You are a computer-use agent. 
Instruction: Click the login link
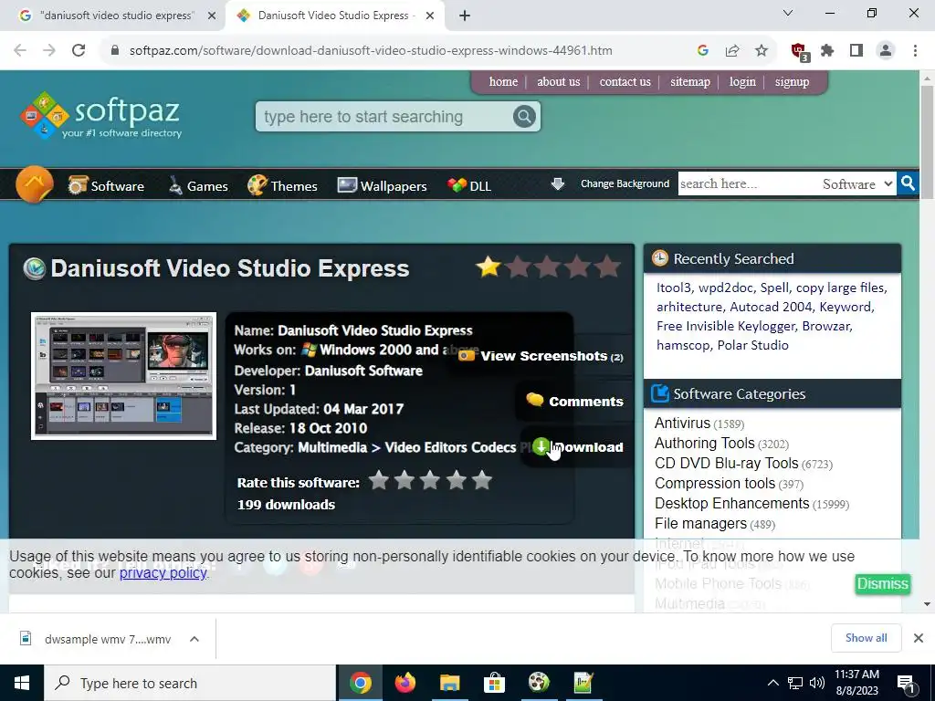tap(742, 81)
